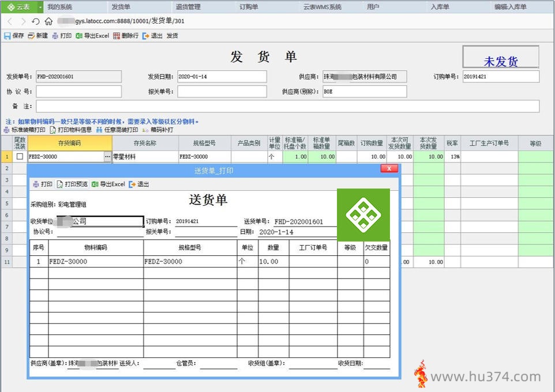Click 导出Excel in the 送货单 dialog
The height and width of the screenshot is (392, 555).
108,184
